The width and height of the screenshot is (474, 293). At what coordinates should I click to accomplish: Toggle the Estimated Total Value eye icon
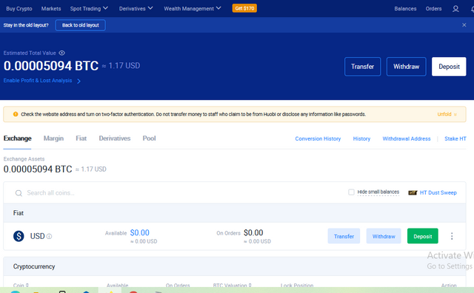[x=61, y=53]
